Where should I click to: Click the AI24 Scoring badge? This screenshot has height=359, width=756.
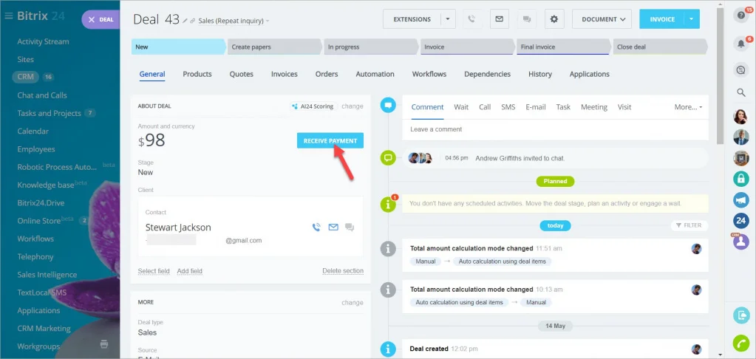313,106
